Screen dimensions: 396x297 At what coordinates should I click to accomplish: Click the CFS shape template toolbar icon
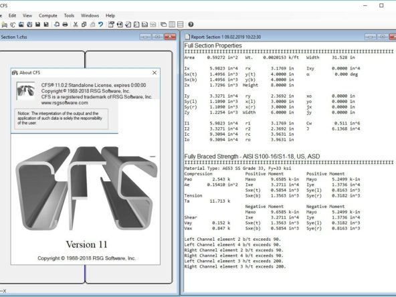(x=13, y=25)
